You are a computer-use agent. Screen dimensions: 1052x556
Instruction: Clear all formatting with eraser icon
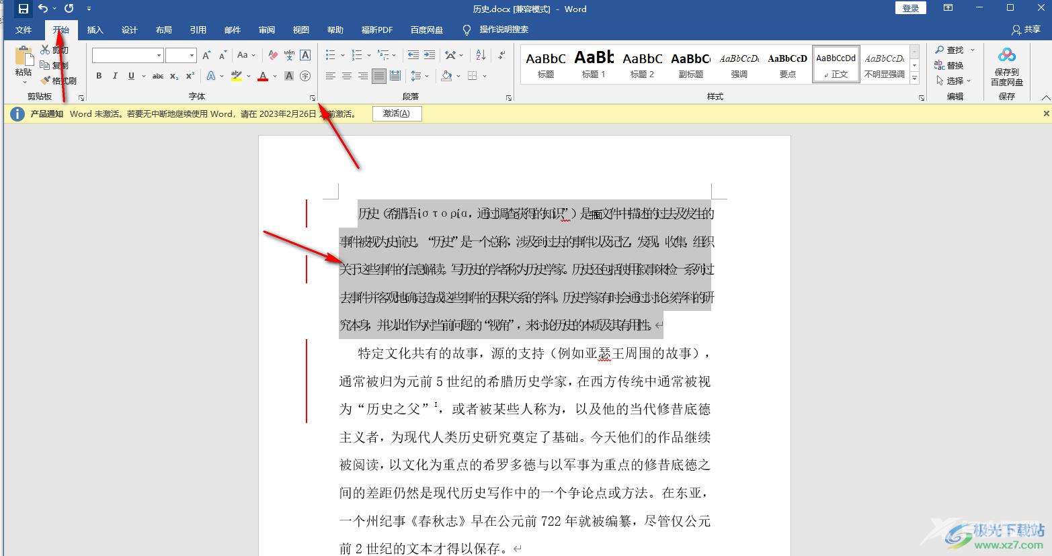273,55
